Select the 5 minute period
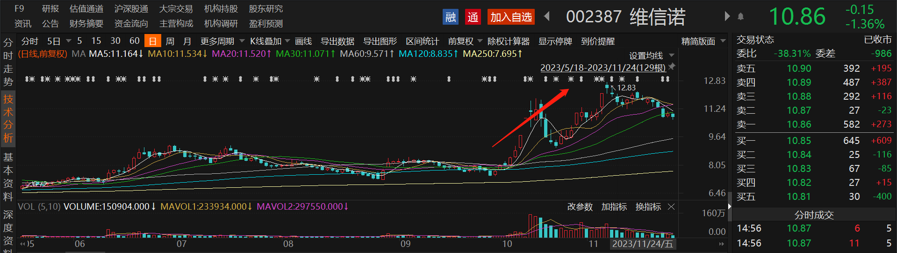Image resolution: width=897 pixels, height=253 pixels. tap(79, 41)
